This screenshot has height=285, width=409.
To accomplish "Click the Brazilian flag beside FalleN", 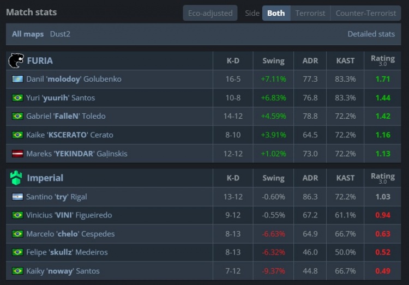I will (17, 116).
